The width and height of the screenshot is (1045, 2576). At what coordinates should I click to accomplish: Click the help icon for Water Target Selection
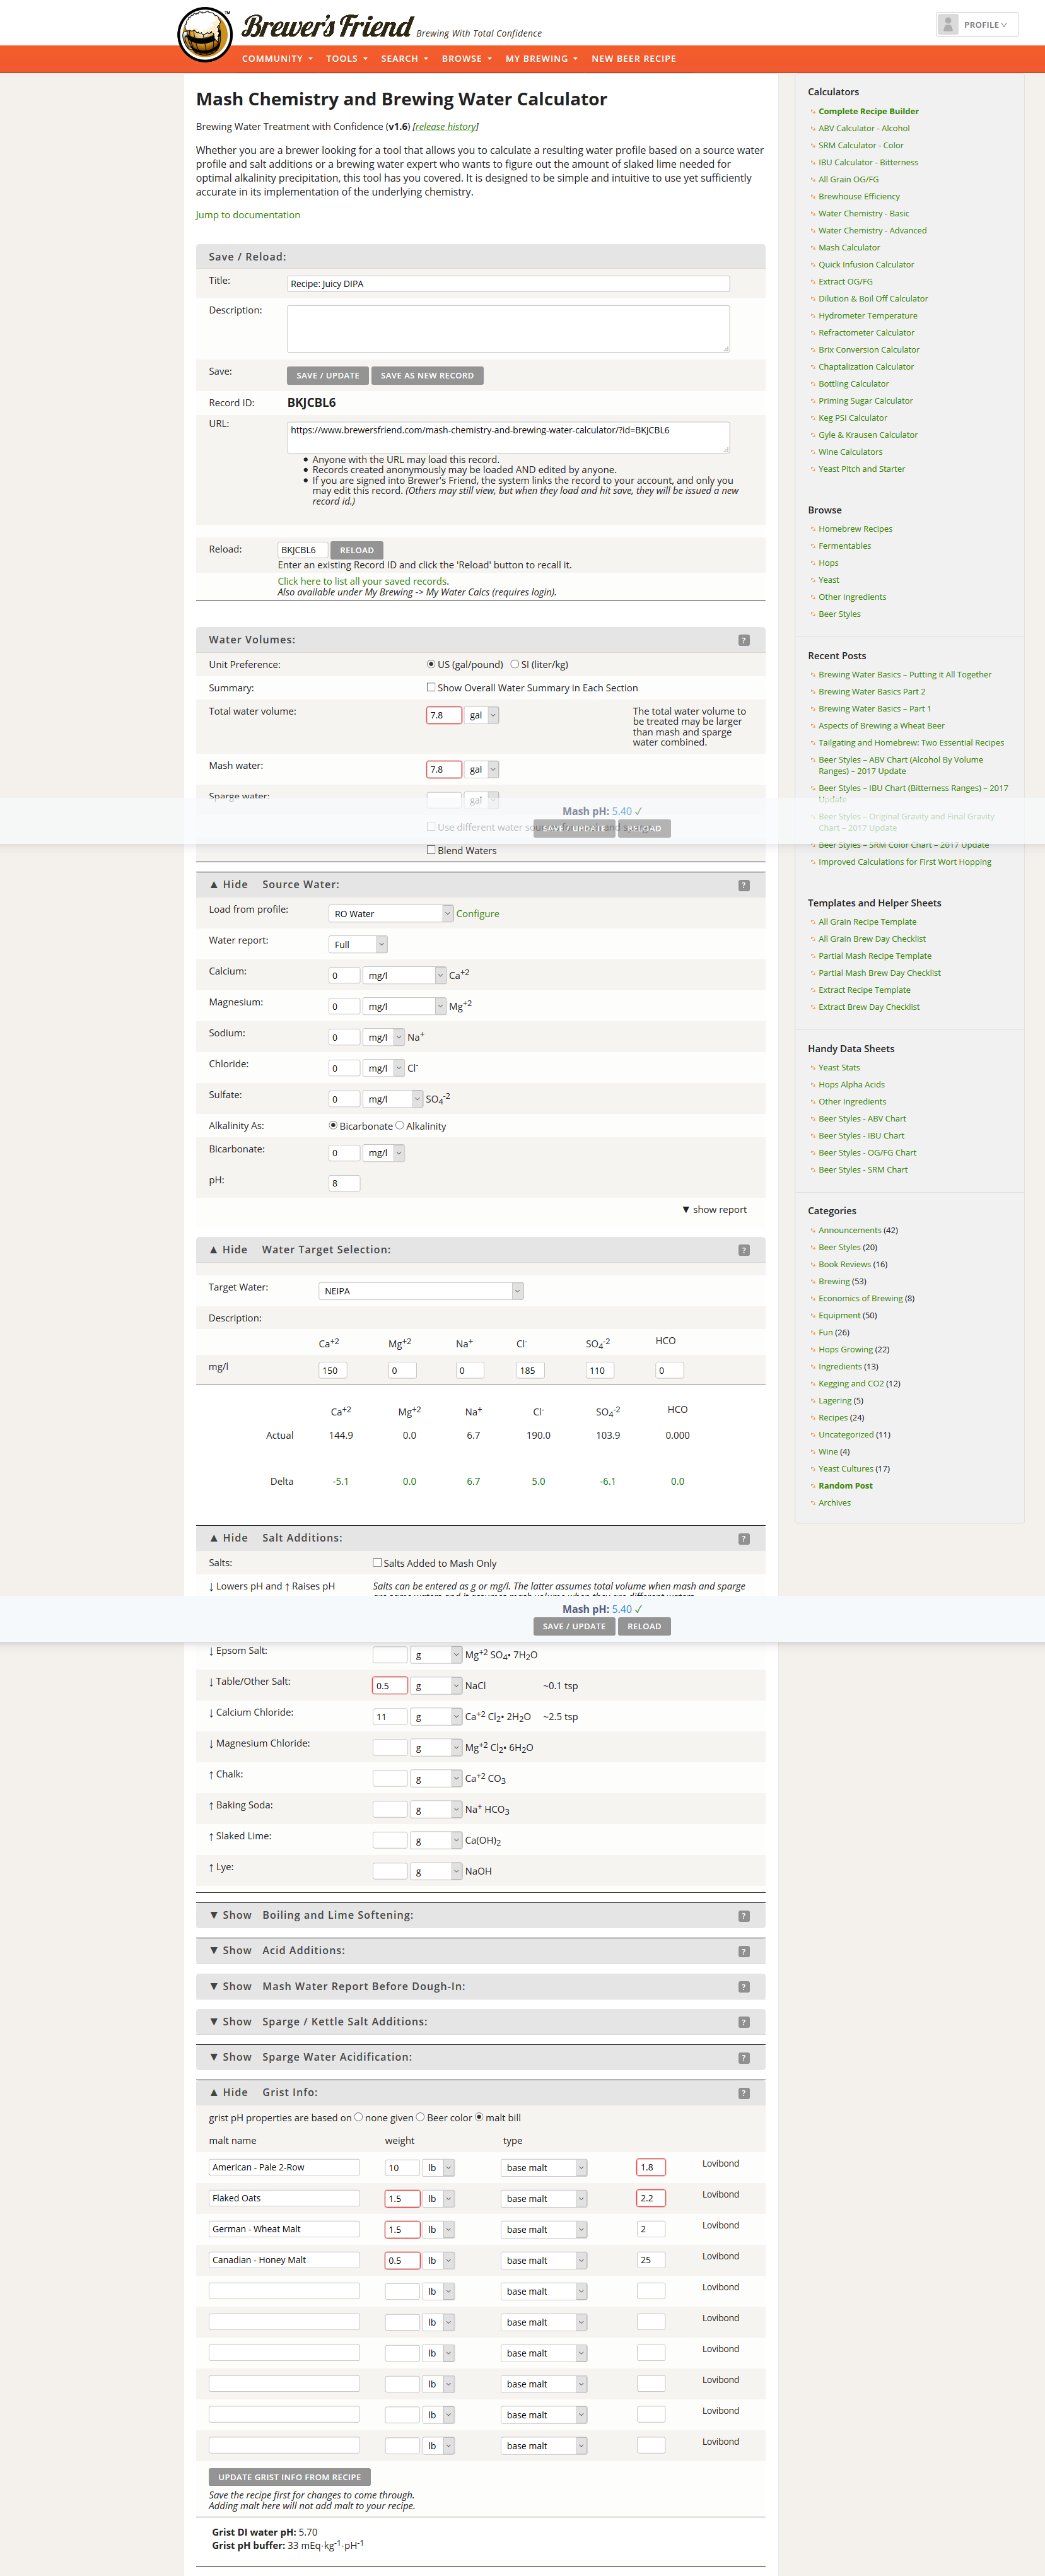click(x=743, y=1250)
